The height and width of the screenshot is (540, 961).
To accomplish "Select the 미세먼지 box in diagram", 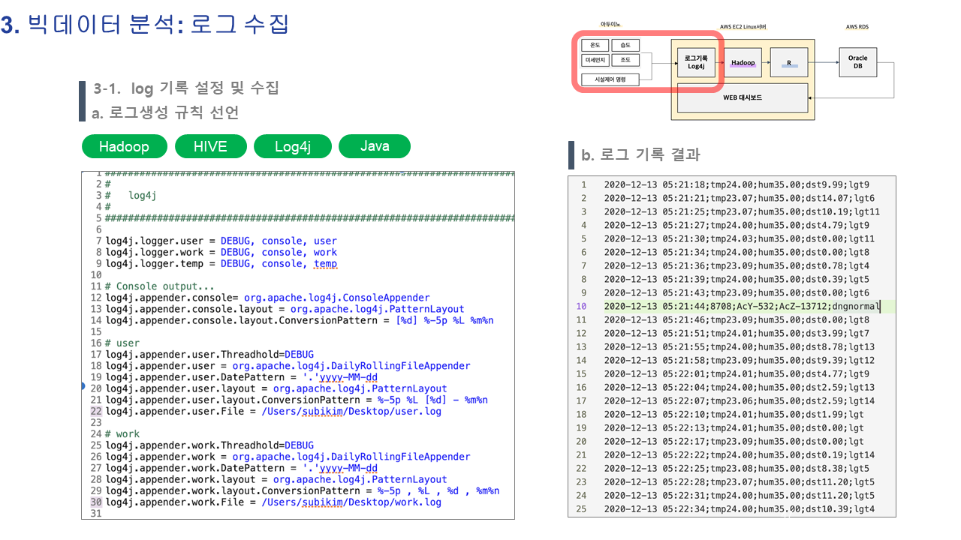I will tap(595, 61).
